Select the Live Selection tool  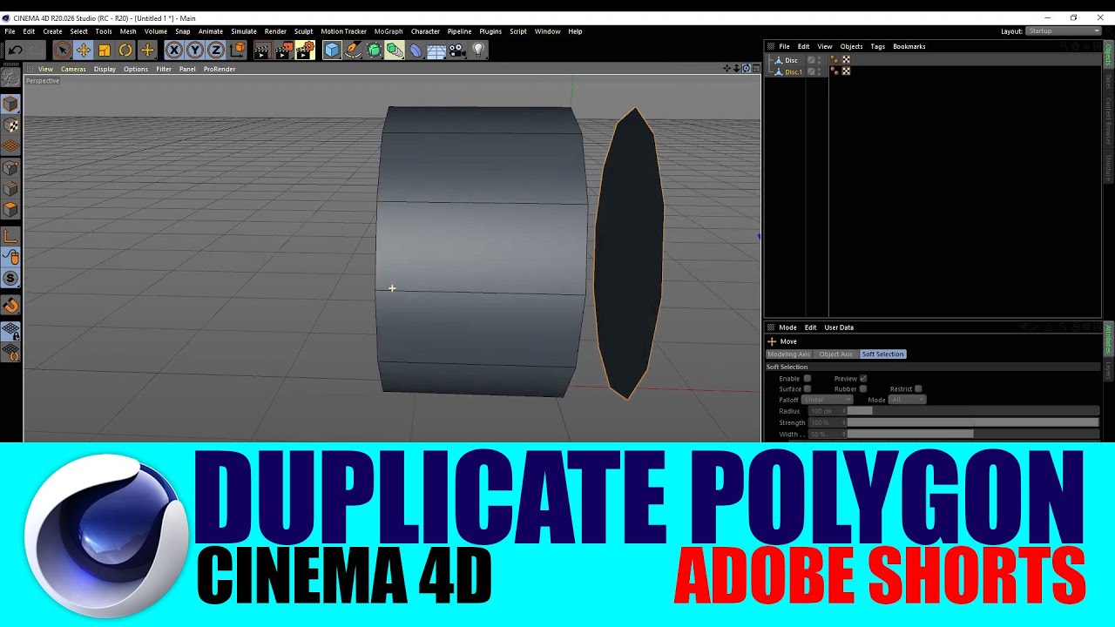(62, 51)
